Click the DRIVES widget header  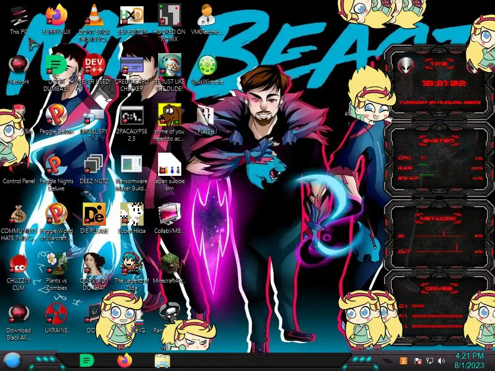tap(439, 288)
